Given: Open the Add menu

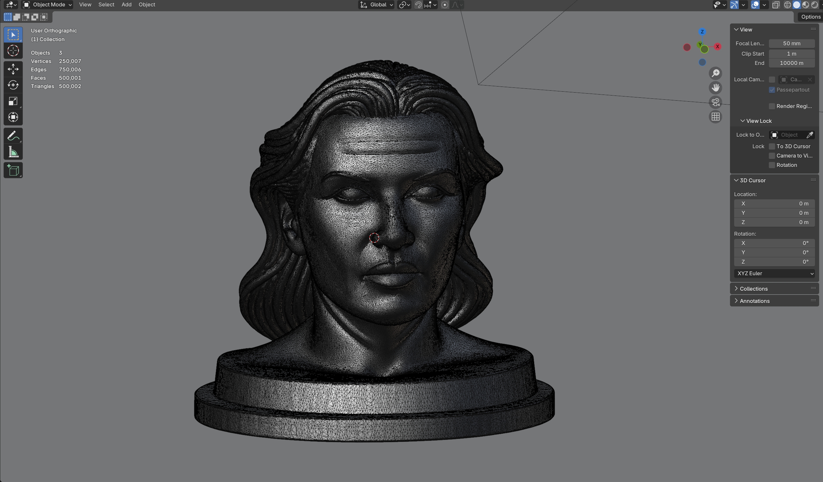Looking at the screenshot, I should (126, 5).
